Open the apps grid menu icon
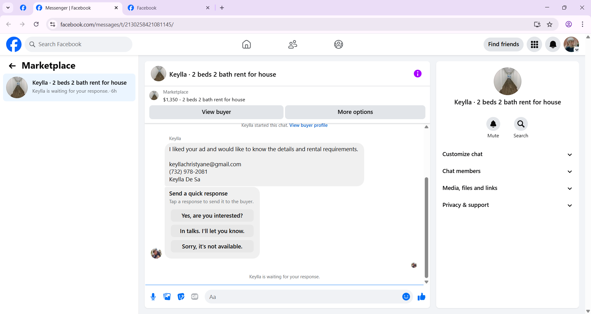 pyautogui.click(x=534, y=44)
